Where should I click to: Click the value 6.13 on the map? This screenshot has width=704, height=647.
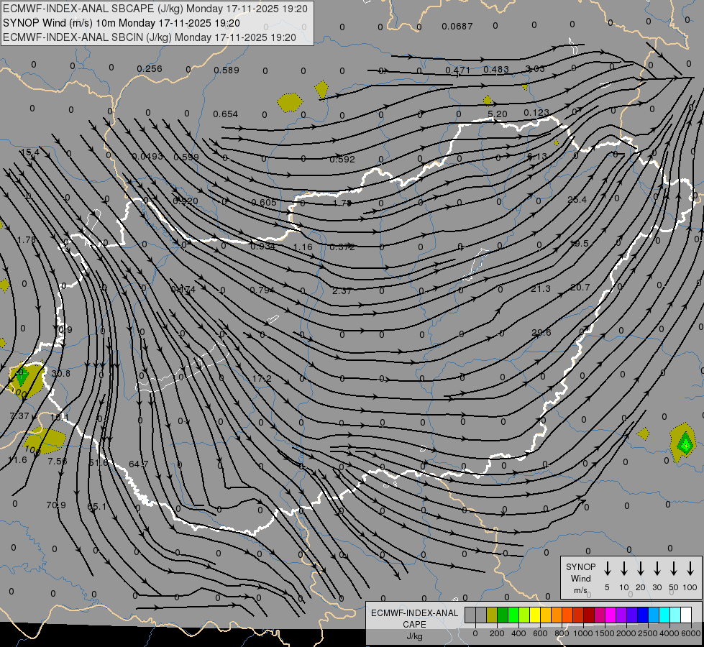pos(537,156)
